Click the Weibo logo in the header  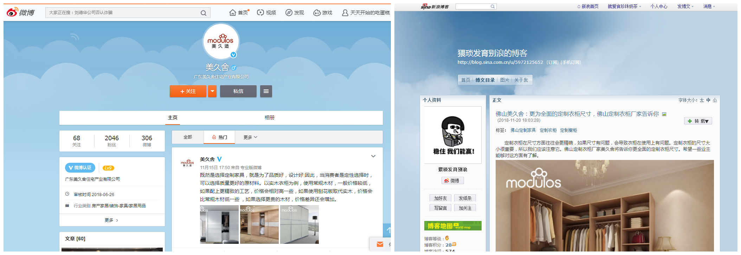tap(20, 12)
